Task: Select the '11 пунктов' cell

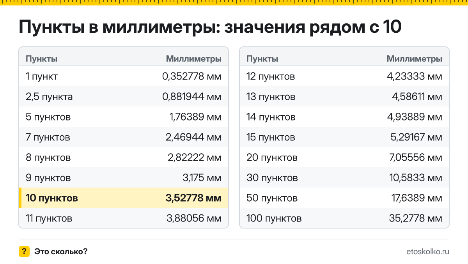Action: coord(49,218)
